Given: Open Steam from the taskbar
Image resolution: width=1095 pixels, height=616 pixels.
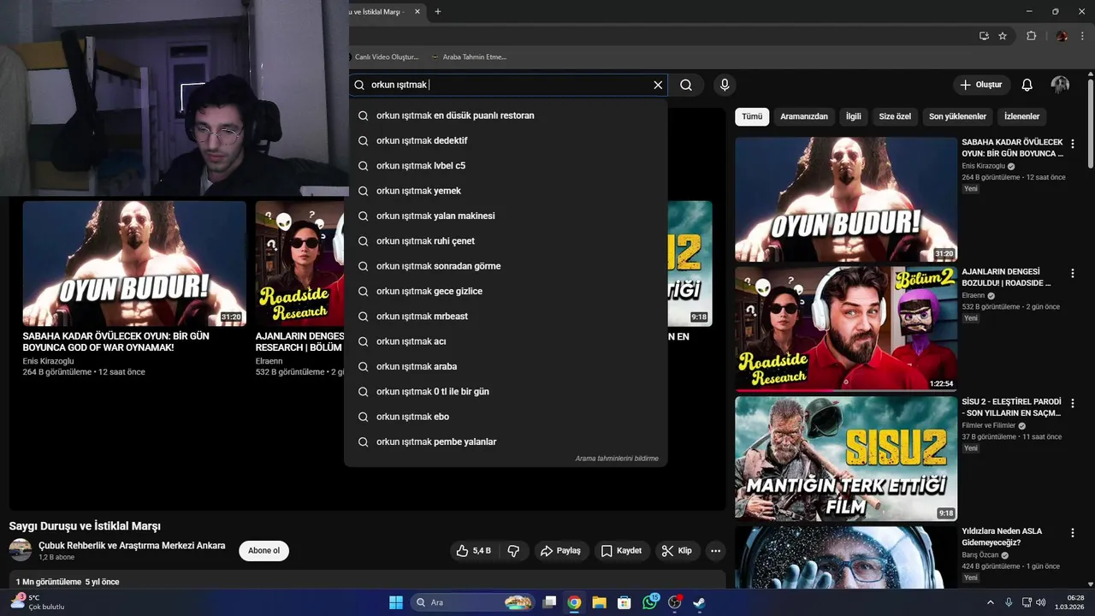Looking at the screenshot, I should coord(699,602).
